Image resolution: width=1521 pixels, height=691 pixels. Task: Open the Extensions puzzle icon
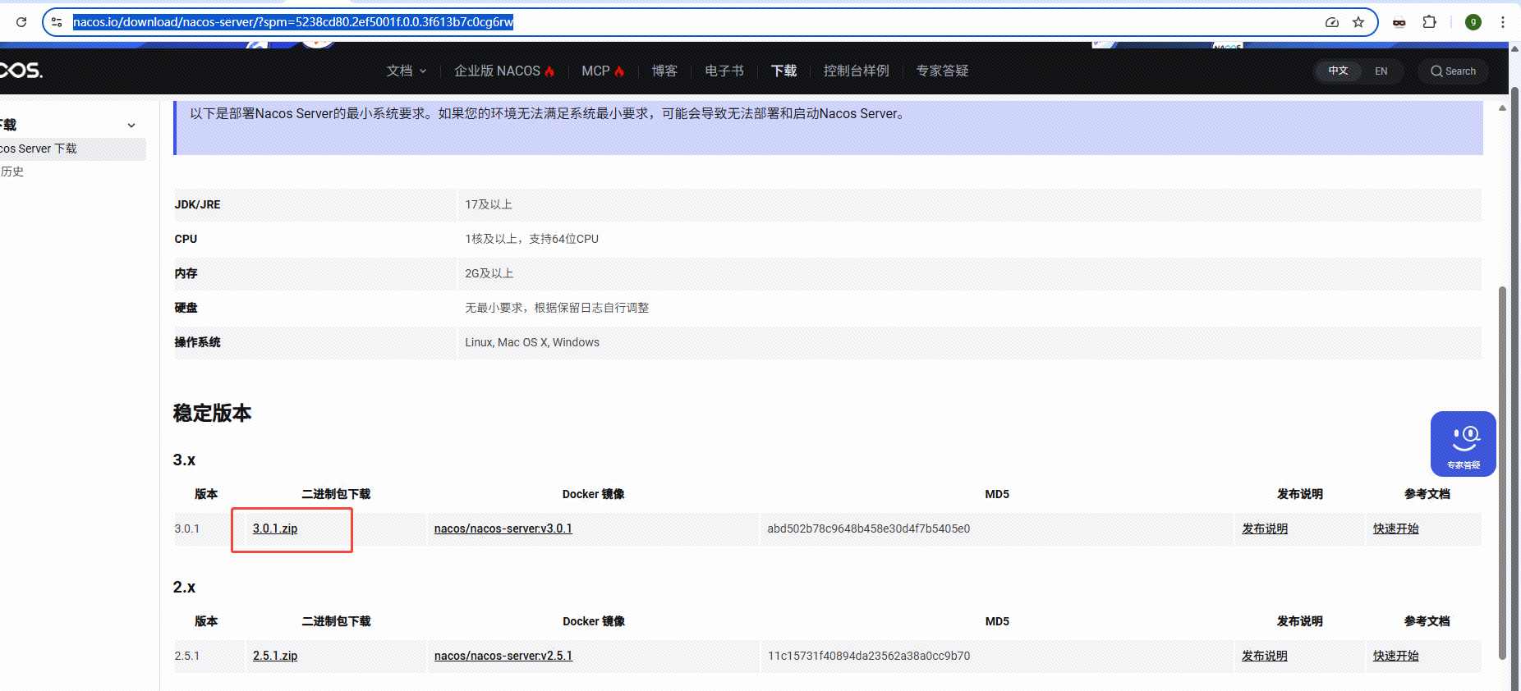click(1430, 22)
